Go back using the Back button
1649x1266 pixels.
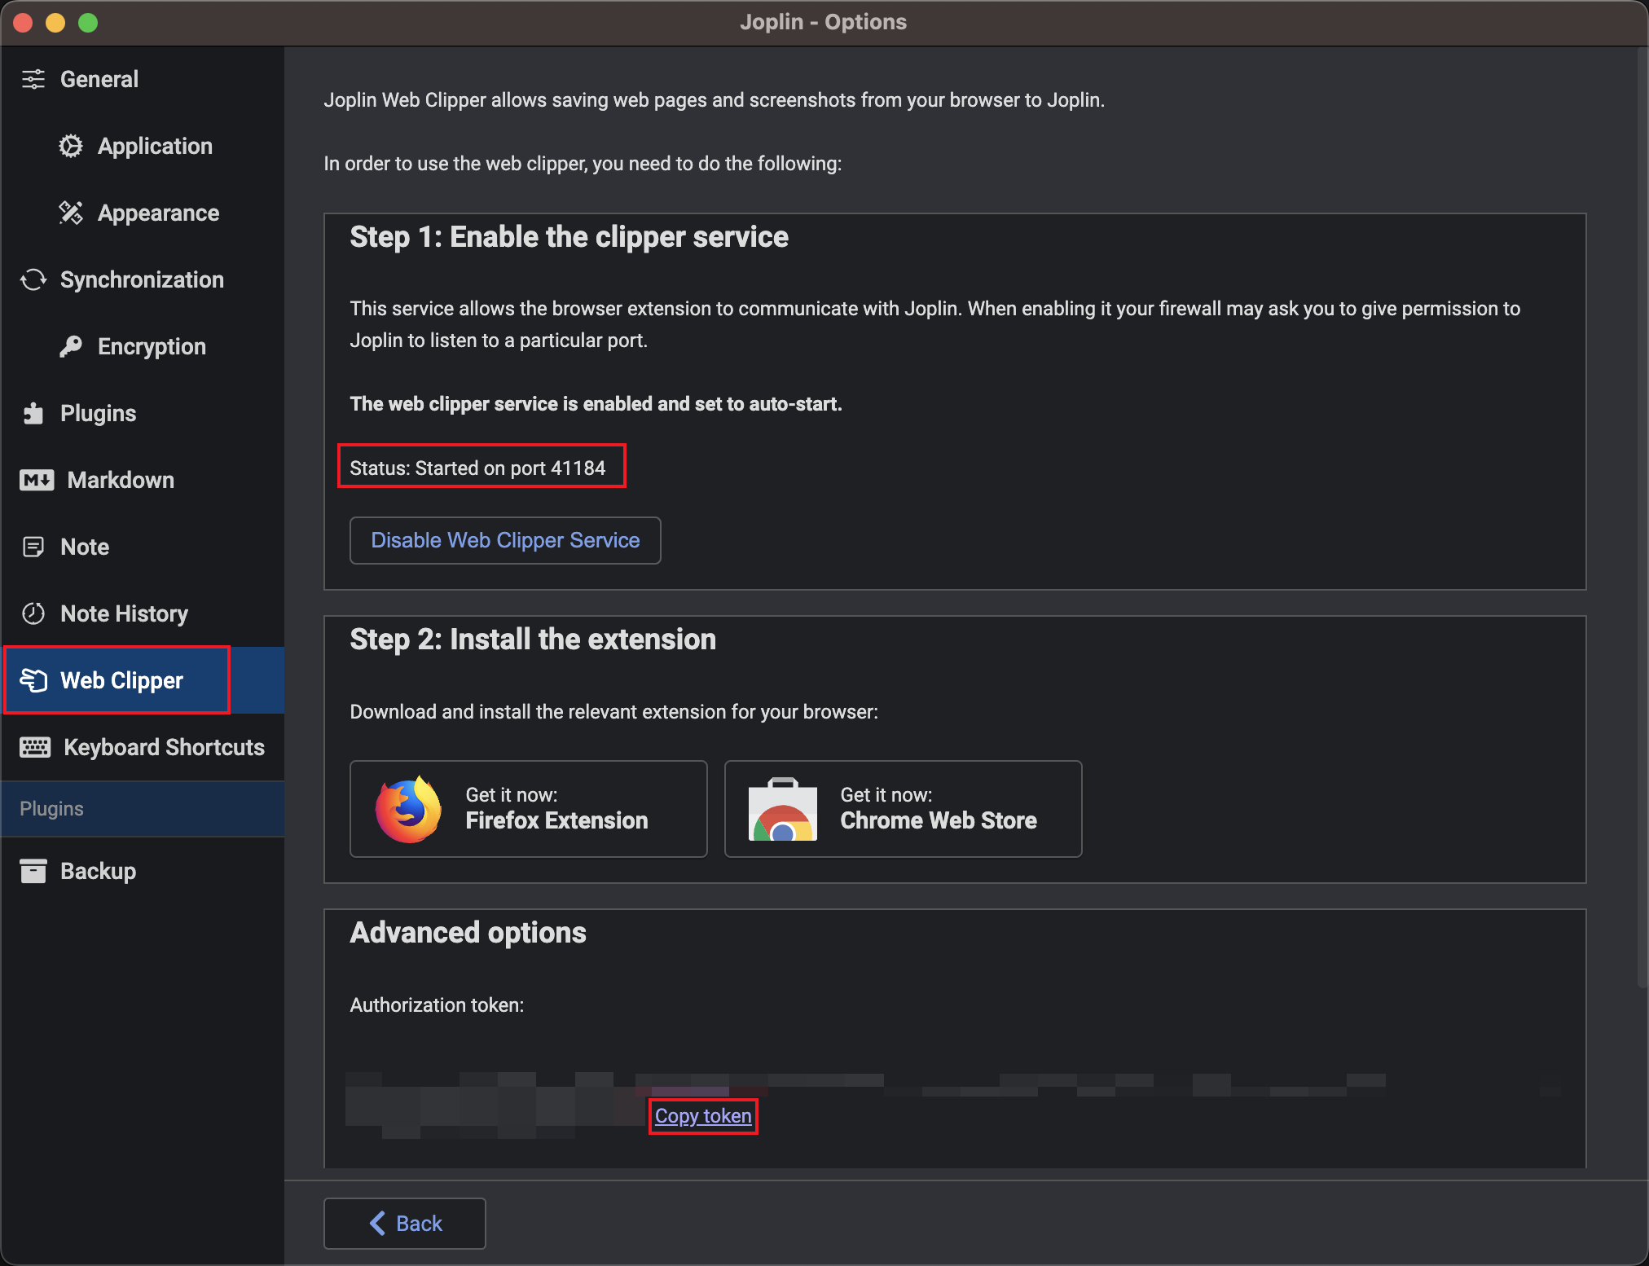coord(405,1223)
